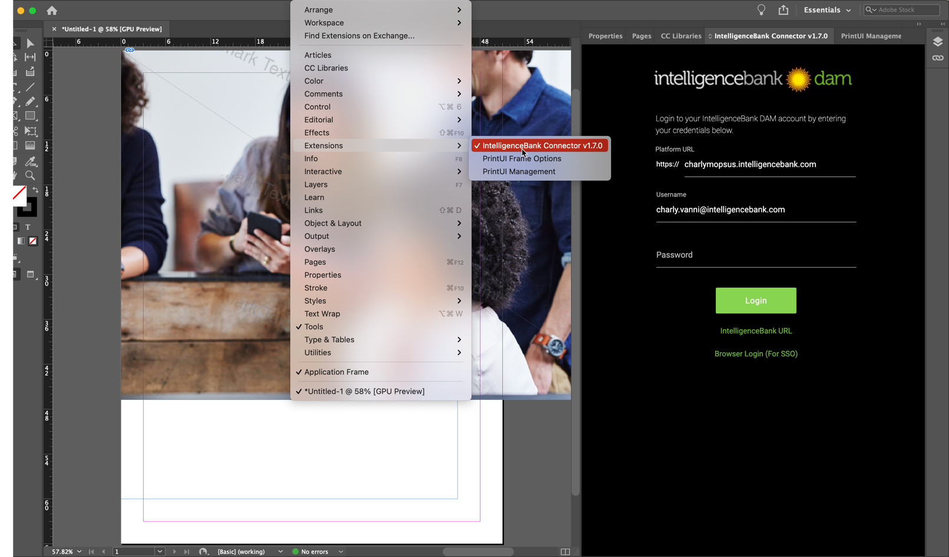This screenshot has height=557, width=949.
Task: Click the fill color swatch
Action: [x=19, y=195]
